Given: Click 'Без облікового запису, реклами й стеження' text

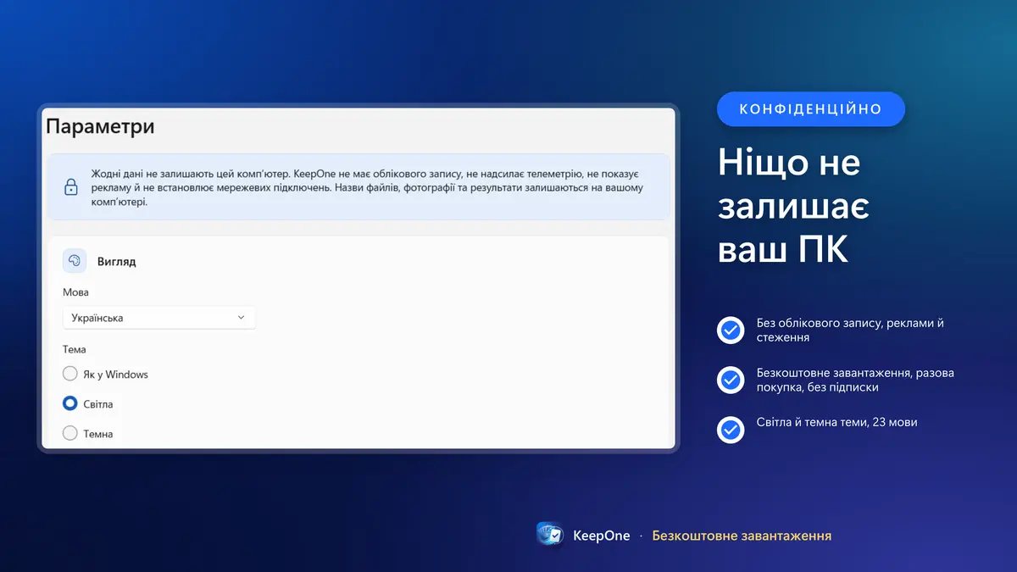Looking at the screenshot, I should click(850, 330).
